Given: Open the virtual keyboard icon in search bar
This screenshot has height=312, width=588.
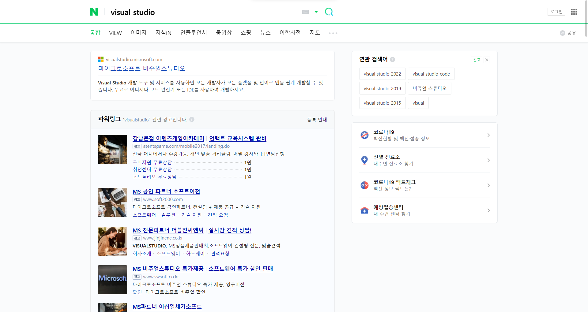Looking at the screenshot, I should click(x=305, y=12).
